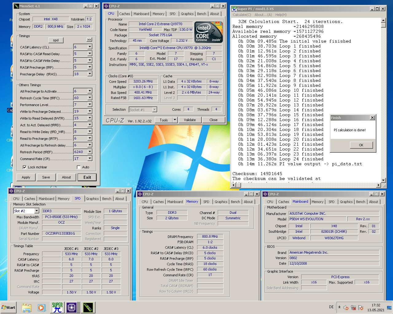Viewport: 393px width, 314px height.
Task: Open the Write to Precharge Delayed dropdown
Action: [90, 111]
